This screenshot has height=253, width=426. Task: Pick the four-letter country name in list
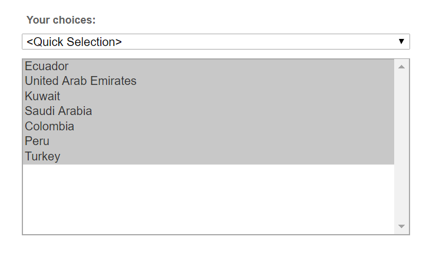click(x=37, y=142)
